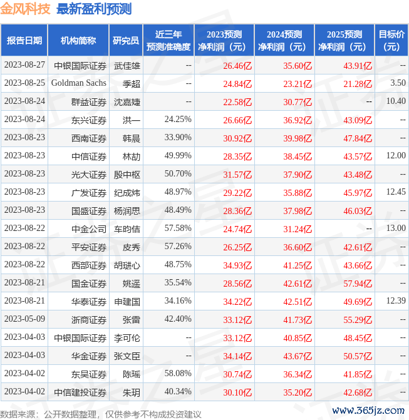Image resolution: width=409 pixels, height=420 pixels.
Task: Click the date cell 2023-05-09
Action: click(24, 319)
